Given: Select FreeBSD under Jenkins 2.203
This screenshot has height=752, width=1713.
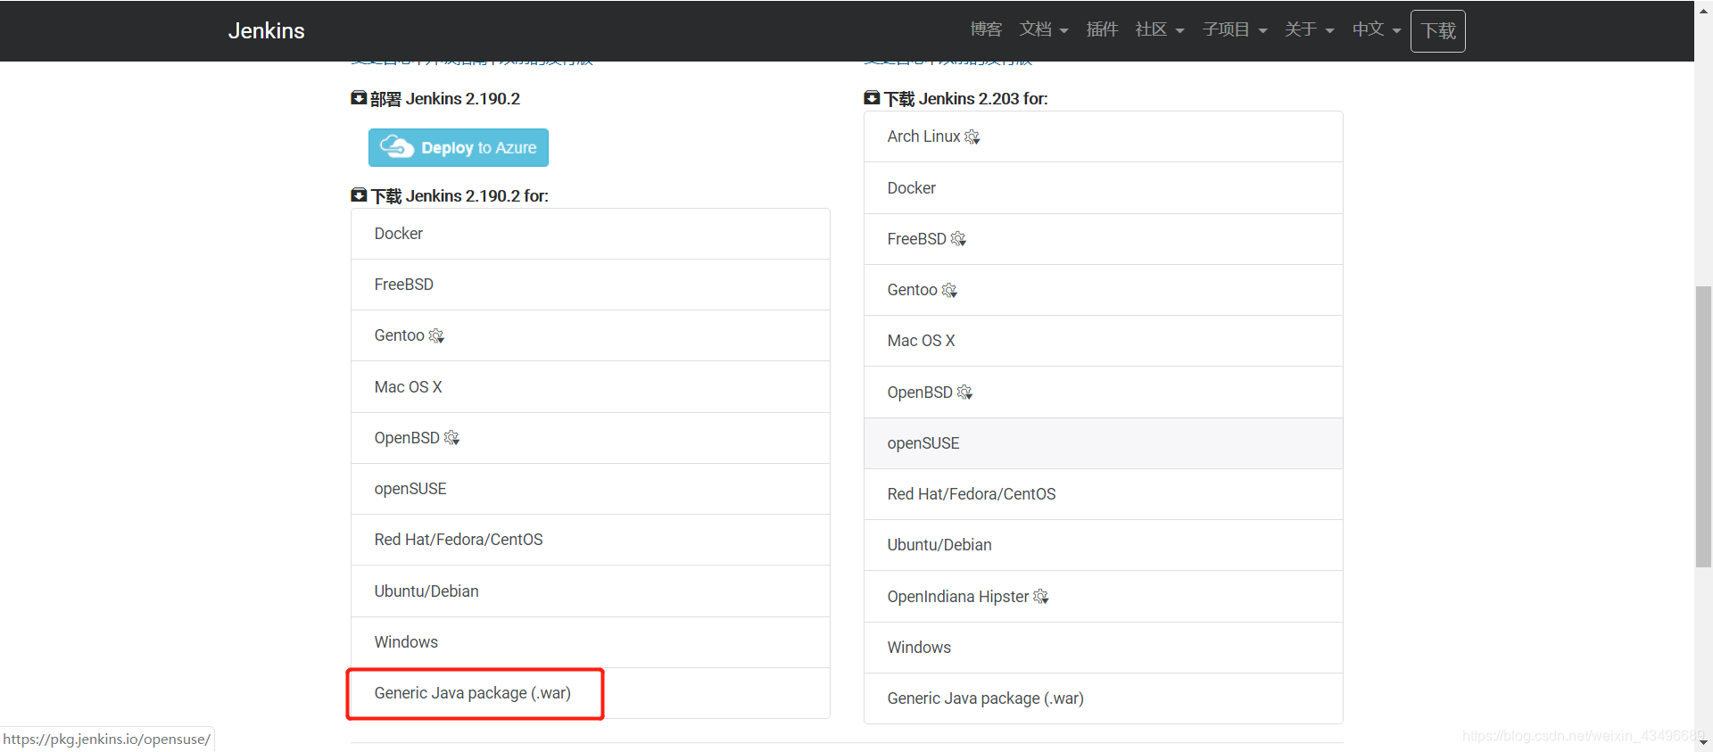Looking at the screenshot, I should pyautogui.click(x=1104, y=239).
